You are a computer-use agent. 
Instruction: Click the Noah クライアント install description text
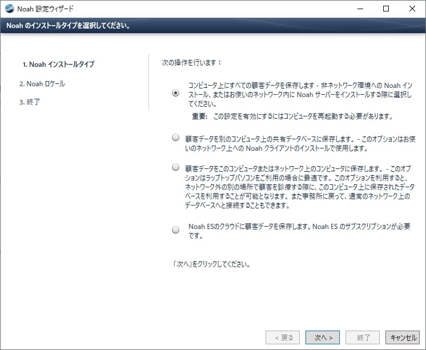pyautogui.click(x=300, y=143)
